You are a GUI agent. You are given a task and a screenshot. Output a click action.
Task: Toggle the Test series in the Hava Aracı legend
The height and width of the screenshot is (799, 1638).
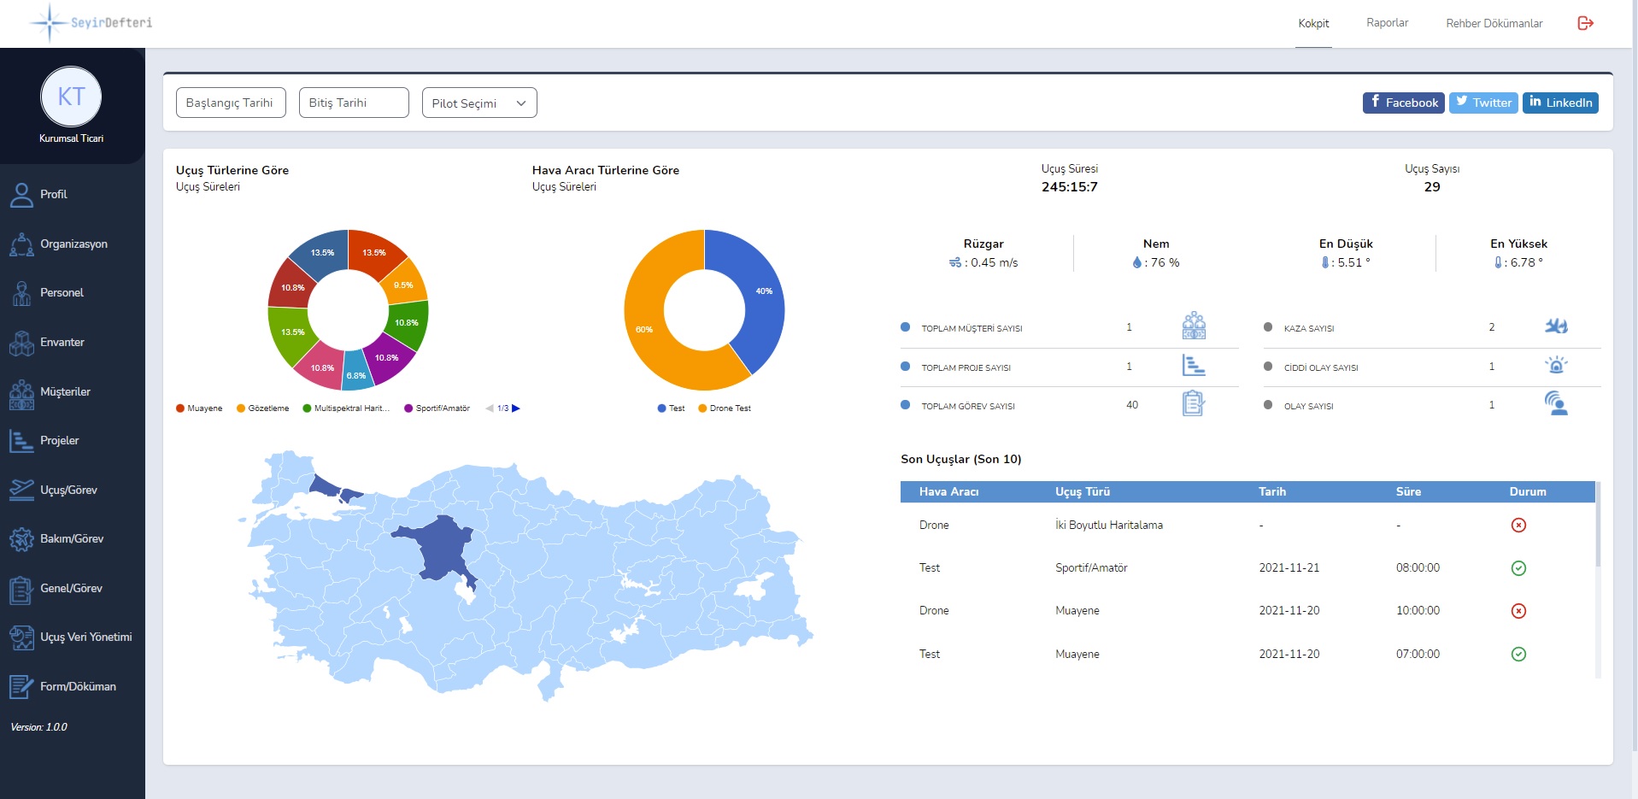(673, 408)
